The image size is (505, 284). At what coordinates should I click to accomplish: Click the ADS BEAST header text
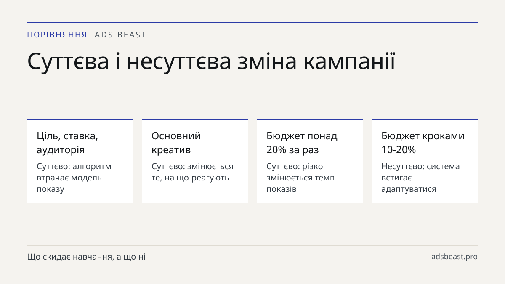[x=120, y=35]
